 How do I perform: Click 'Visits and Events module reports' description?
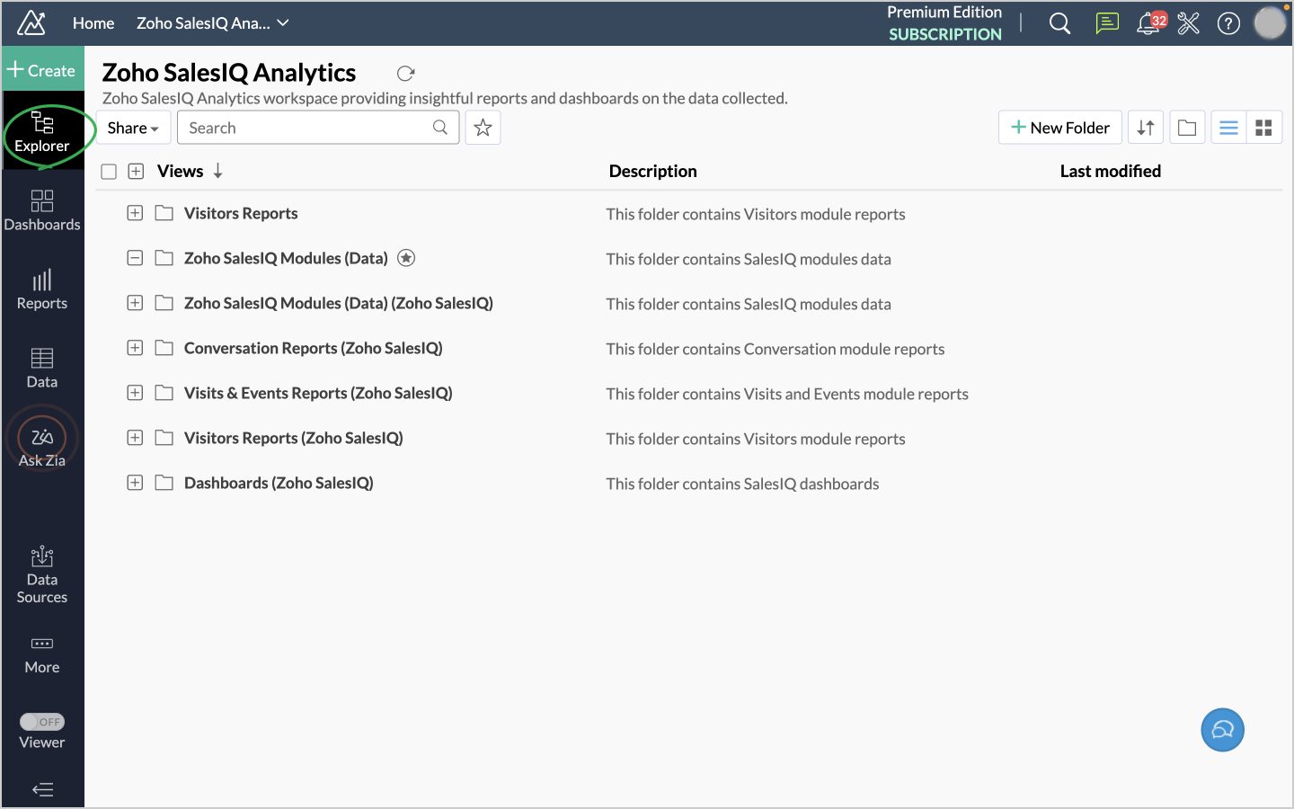click(x=856, y=394)
